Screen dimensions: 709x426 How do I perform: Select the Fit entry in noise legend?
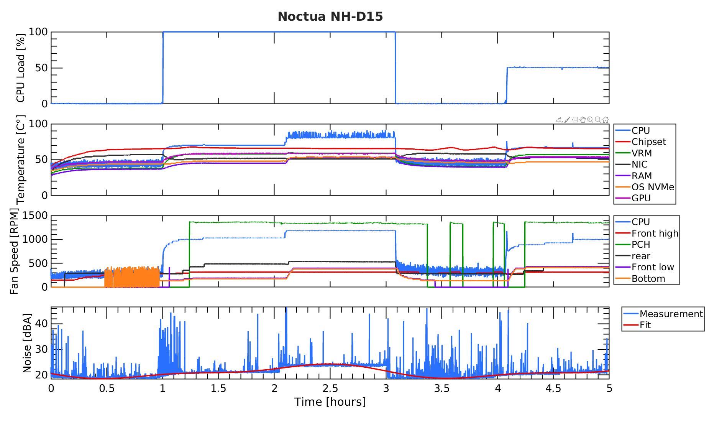point(637,325)
